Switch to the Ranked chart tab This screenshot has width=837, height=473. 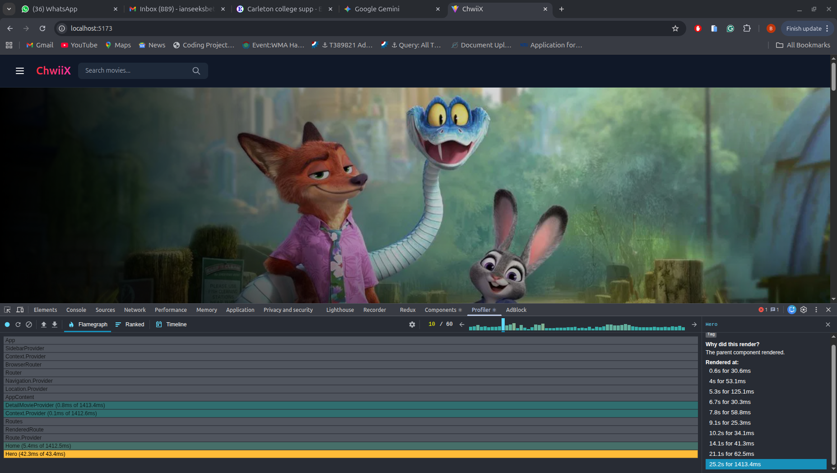130,325
